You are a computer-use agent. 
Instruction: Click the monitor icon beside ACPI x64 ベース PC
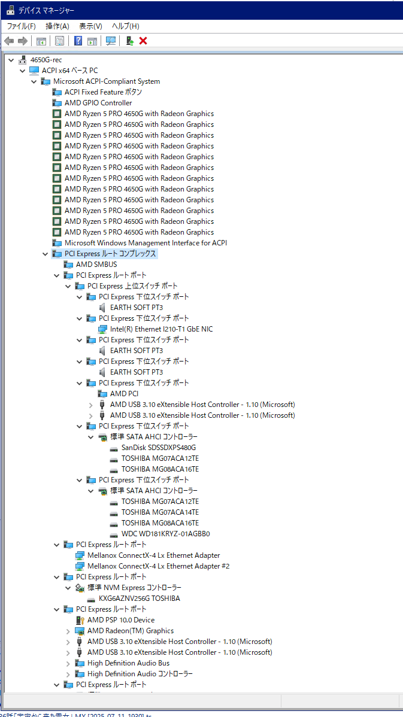pyautogui.click(x=34, y=71)
